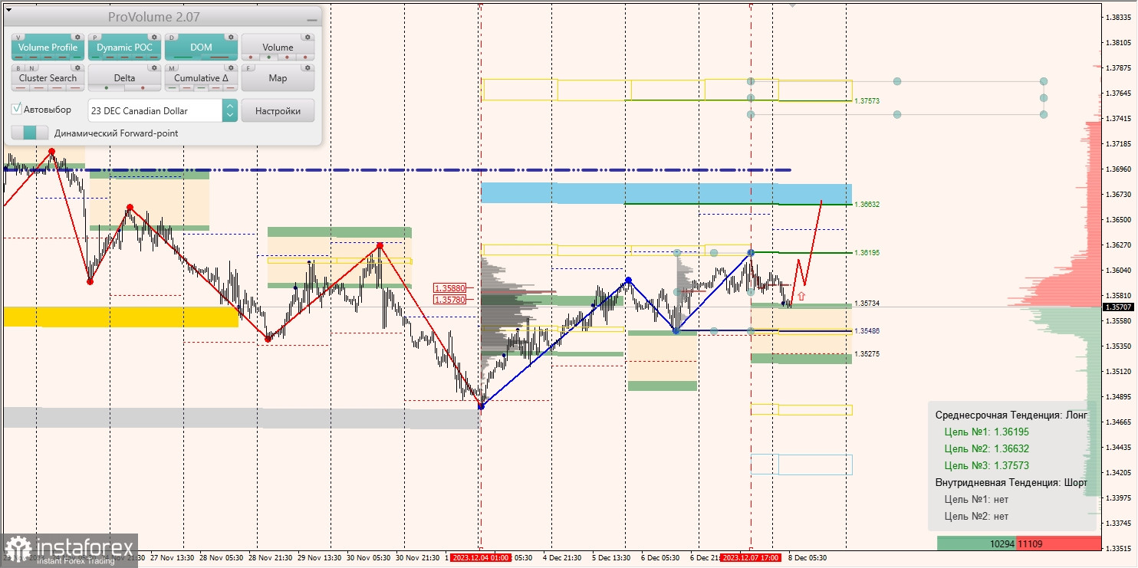1138x568 pixels.
Task: Click the red 11109 sell volume bar
Action: pyautogui.click(x=1058, y=543)
